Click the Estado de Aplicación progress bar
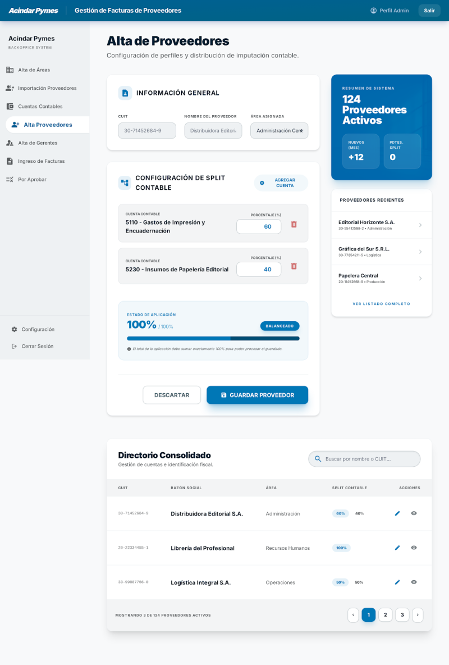449x665 pixels. [213, 339]
